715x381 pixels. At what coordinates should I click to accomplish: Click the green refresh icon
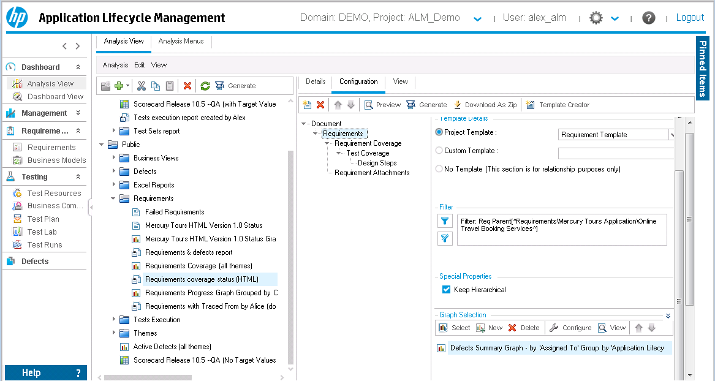click(x=205, y=86)
